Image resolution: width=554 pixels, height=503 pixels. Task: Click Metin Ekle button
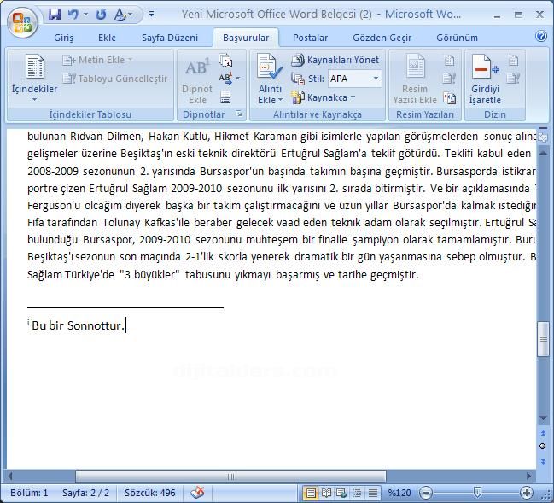pyautogui.click(x=97, y=60)
